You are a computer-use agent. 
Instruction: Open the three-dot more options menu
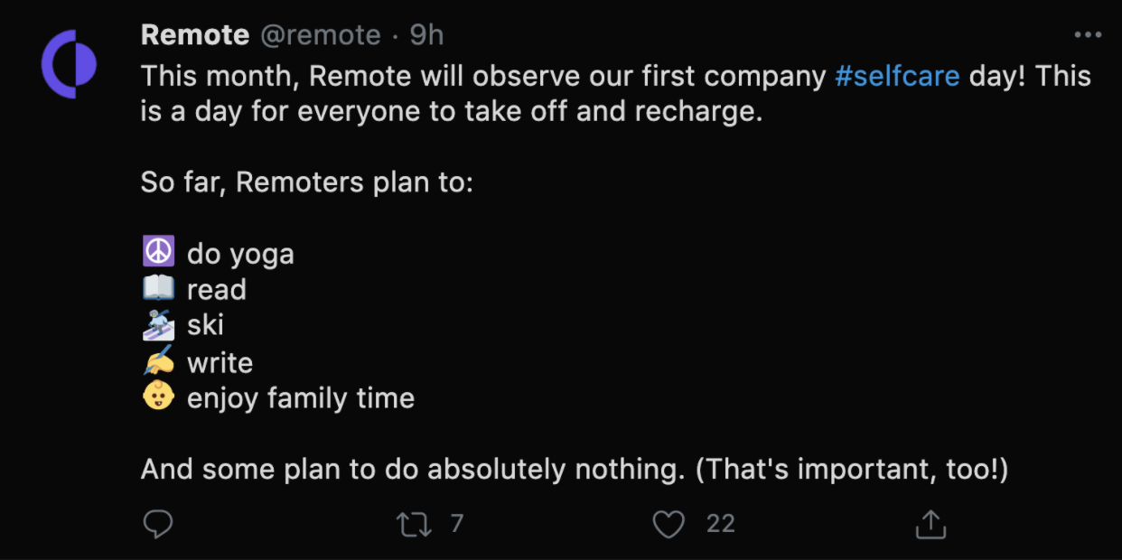click(x=1088, y=35)
